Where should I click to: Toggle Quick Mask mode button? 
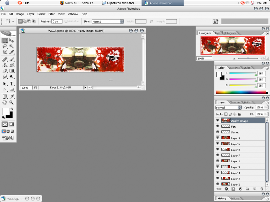(x=11, y=124)
